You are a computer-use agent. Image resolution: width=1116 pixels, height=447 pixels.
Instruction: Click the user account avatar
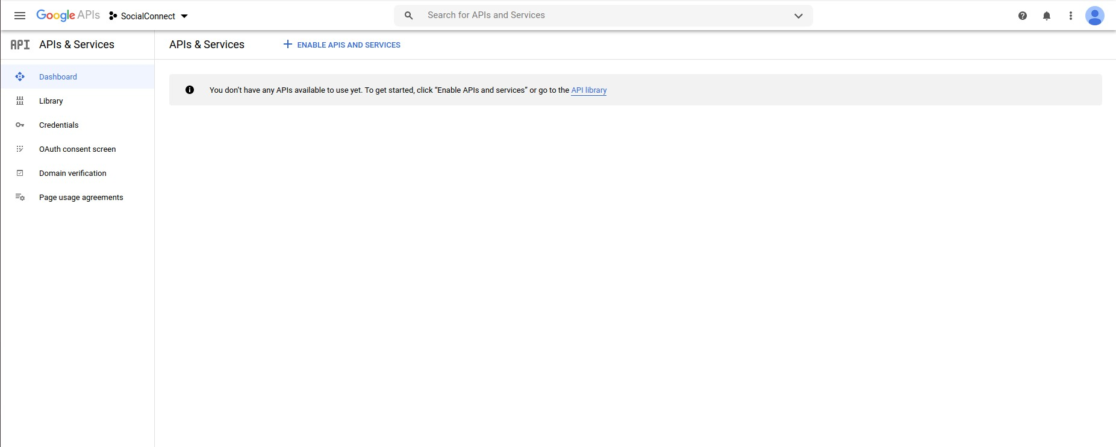click(1094, 16)
